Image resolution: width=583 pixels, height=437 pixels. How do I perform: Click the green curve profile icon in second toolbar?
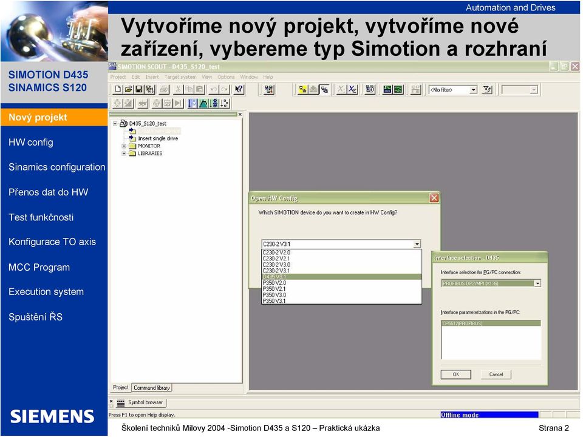click(203, 103)
